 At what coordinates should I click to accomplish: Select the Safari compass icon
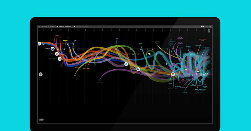click(126, 64)
